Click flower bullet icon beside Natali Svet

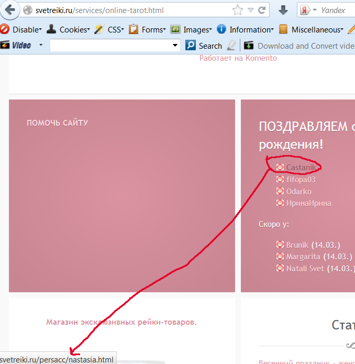point(280,268)
